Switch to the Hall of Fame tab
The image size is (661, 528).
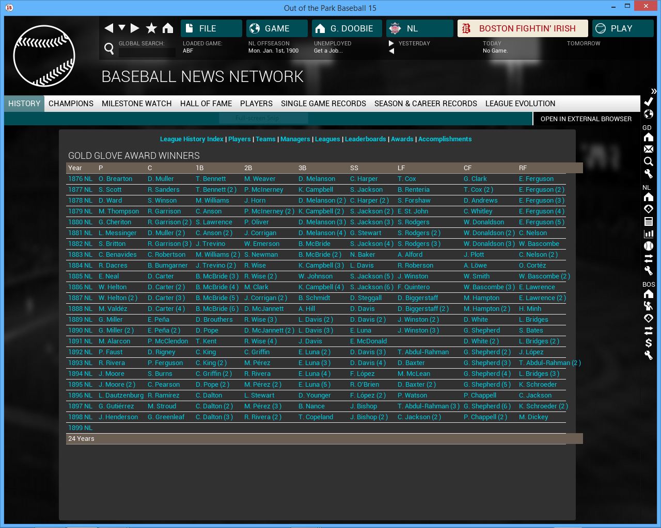pos(206,104)
